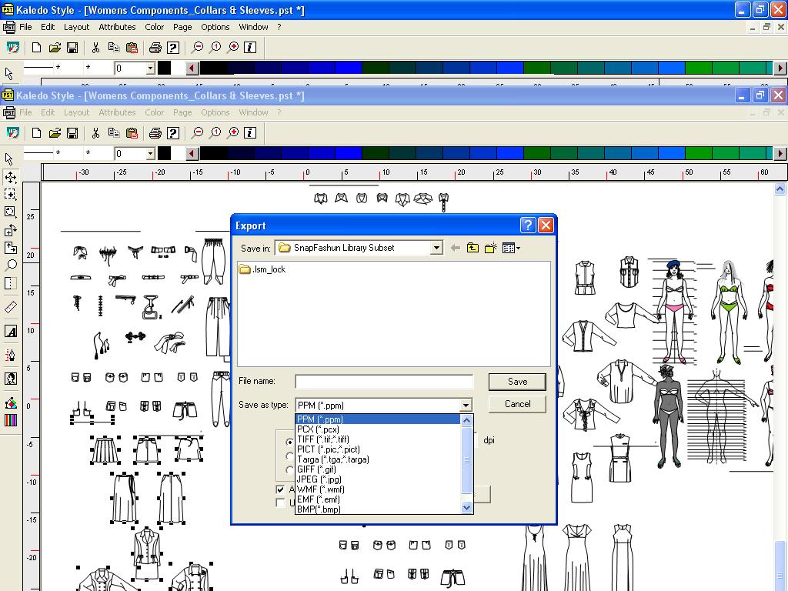Click New document icon in upper Kaledo window

tap(36, 48)
